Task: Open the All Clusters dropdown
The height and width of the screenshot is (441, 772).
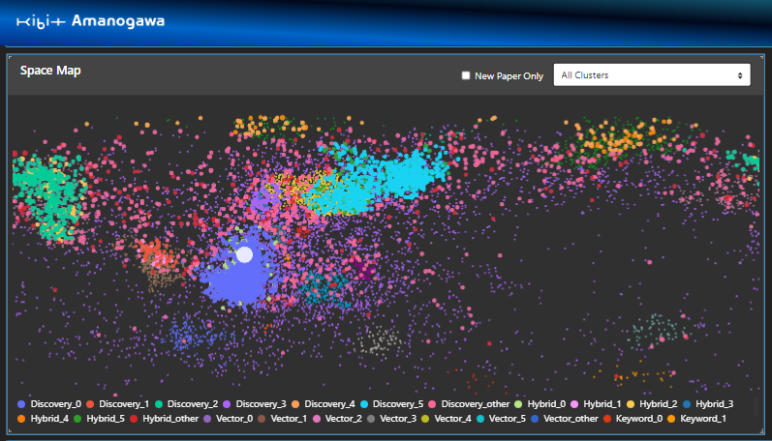Action: [x=652, y=75]
